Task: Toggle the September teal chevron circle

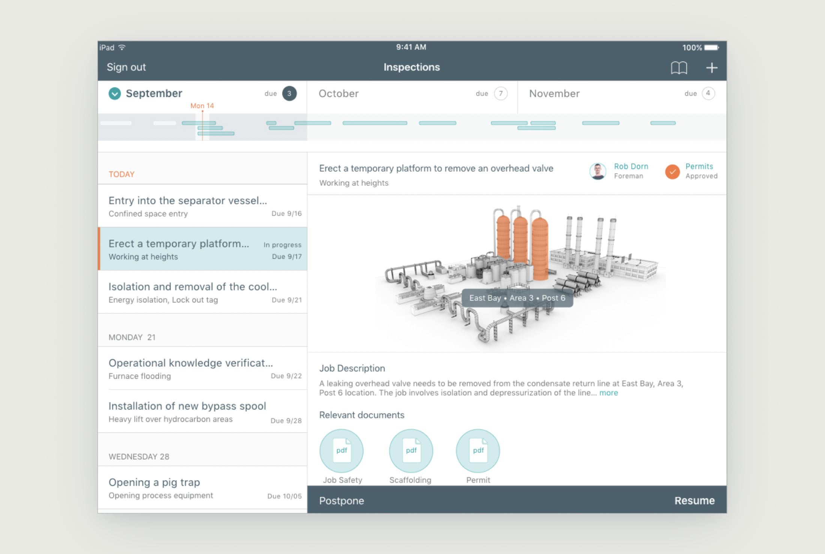Action: coord(115,93)
